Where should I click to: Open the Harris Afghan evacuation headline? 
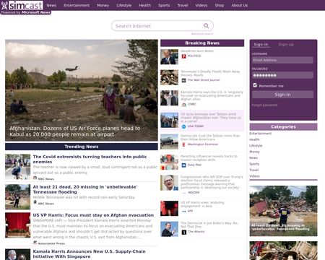click(93, 215)
